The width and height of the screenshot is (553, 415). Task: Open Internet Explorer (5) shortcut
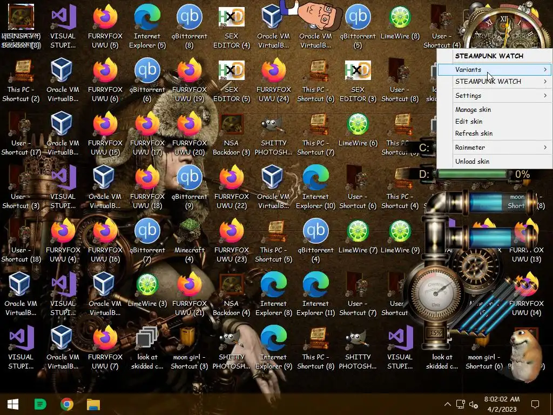(x=147, y=26)
